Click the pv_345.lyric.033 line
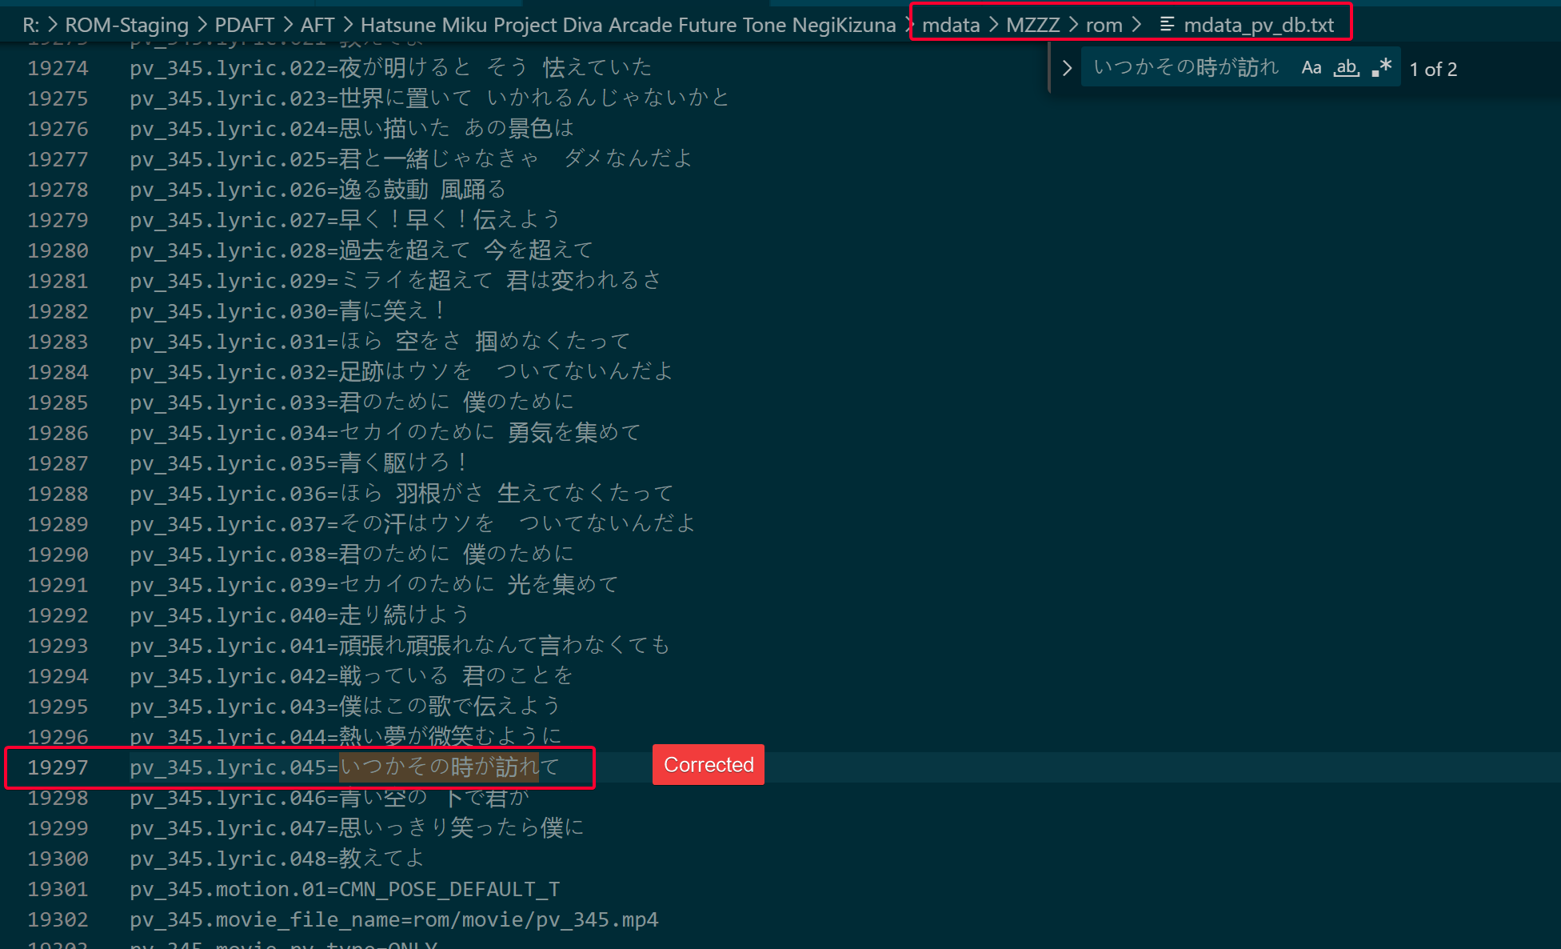The width and height of the screenshot is (1561, 949). coord(352,402)
